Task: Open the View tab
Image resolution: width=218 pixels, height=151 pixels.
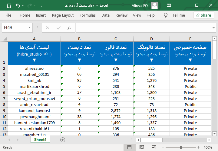Action: [x=137, y=15]
